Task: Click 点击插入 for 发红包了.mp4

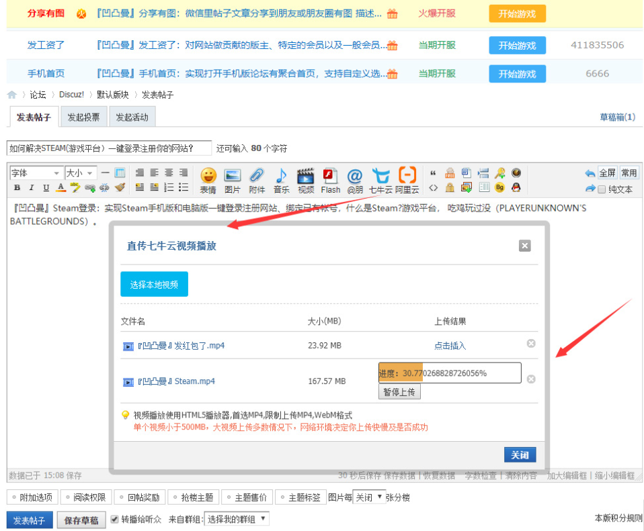Action: coord(450,346)
